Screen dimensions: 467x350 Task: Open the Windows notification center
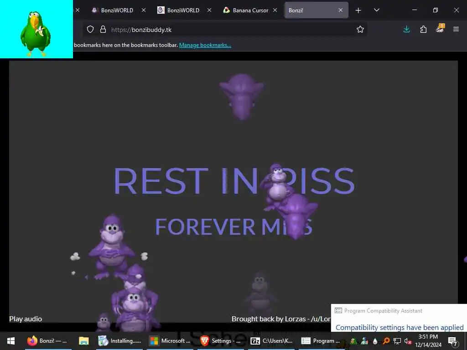pyautogui.click(x=453, y=341)
